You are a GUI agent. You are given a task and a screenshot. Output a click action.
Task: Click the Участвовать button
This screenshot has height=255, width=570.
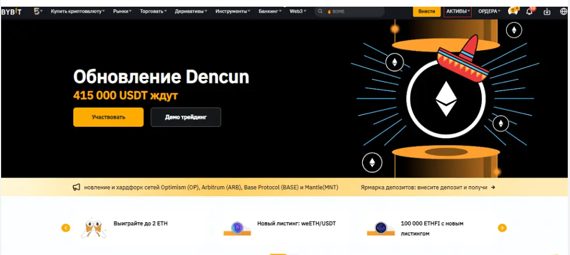point(108,117)
